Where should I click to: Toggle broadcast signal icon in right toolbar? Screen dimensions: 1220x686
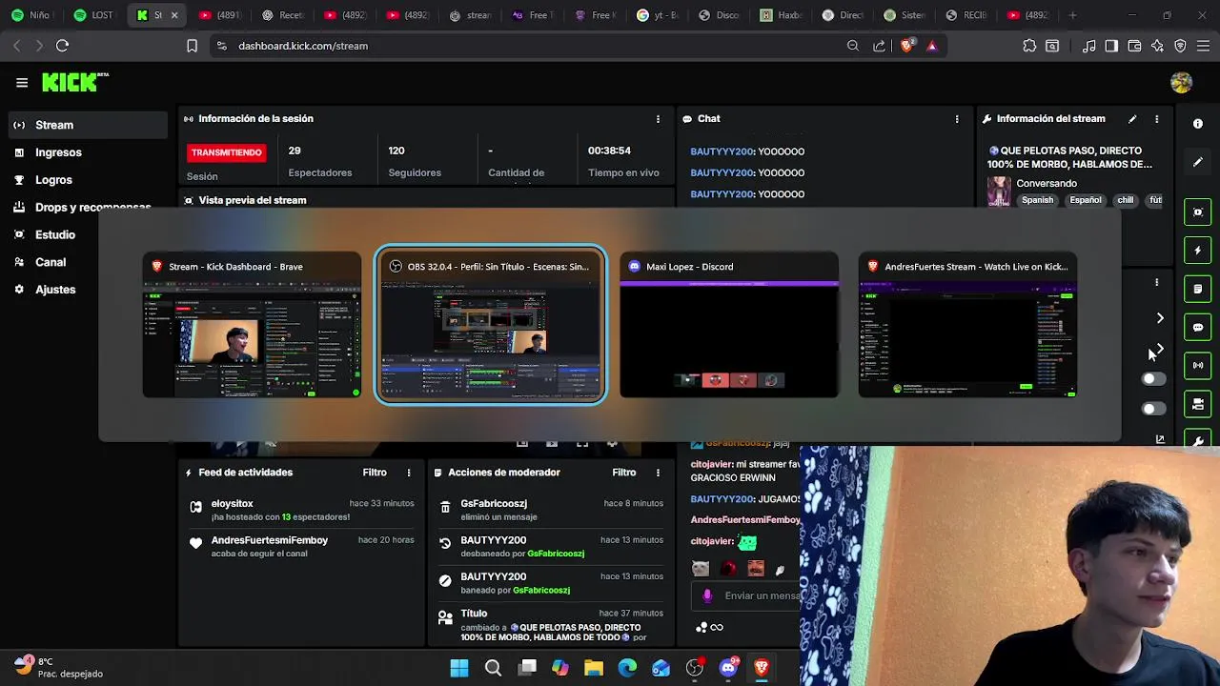(x=1198, y=365)
